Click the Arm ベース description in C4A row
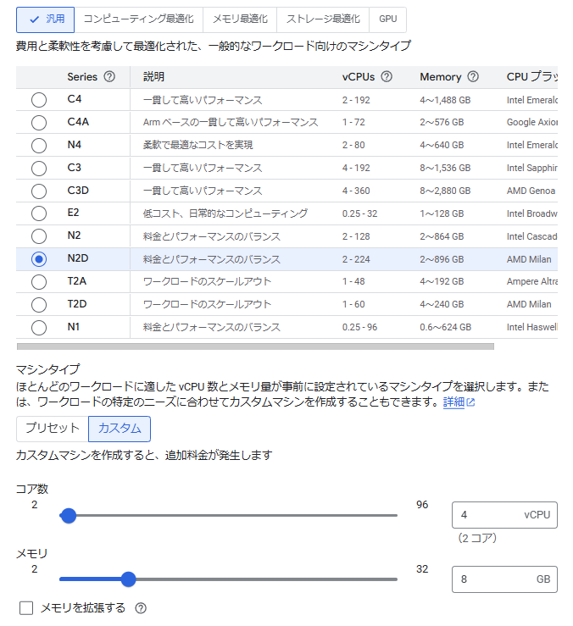Image resolution: width=573 pixels, height=626 pixels. click(x=231, y=122)
